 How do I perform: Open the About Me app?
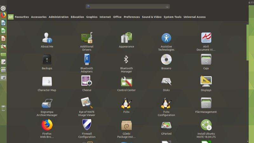pos(47,40)
